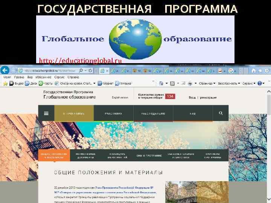Open the browser Home icon at top right
The height and width of the screenshot is (203, 271).
254,70
